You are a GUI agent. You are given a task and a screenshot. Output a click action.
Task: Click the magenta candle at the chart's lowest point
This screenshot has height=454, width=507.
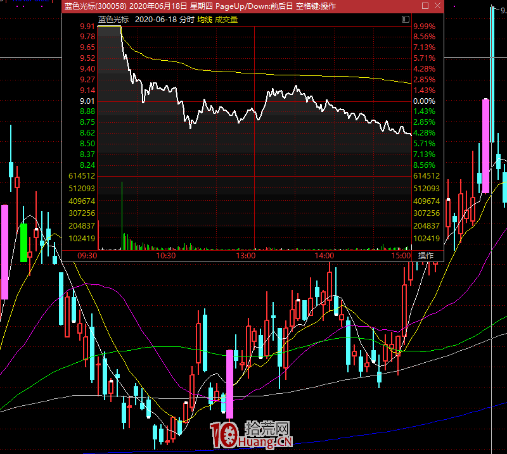(229, 384)
